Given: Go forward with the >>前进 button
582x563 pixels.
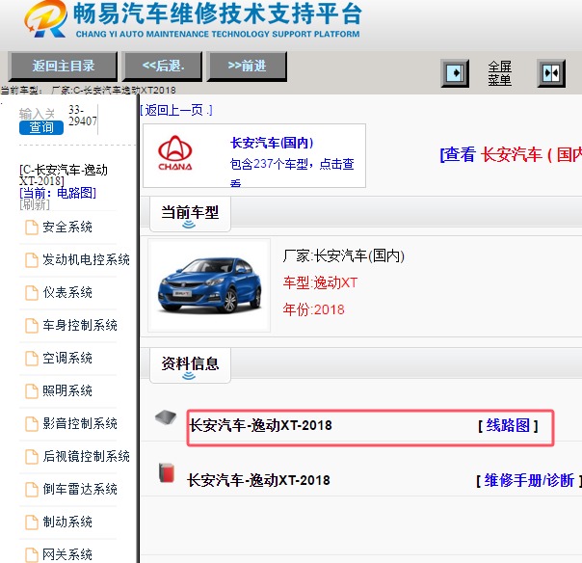Looking at the screenshot, I should click(x=247, y=67).
